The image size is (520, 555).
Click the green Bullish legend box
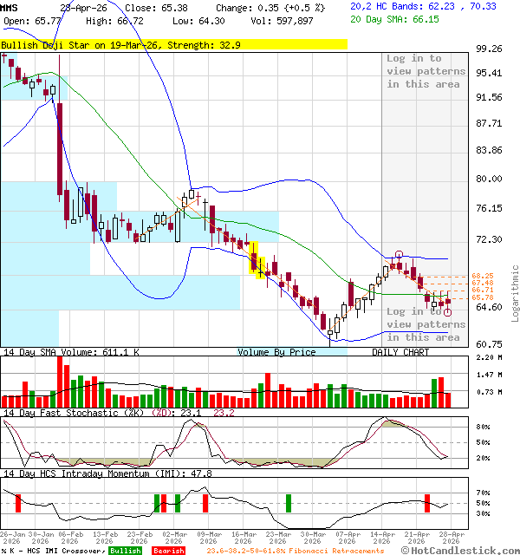click(126, 551)
